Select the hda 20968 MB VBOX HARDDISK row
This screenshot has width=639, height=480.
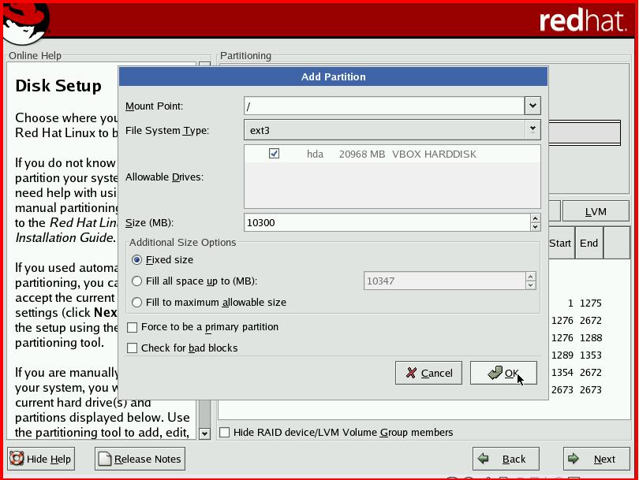pyautogui.click(x=392, y=154)
